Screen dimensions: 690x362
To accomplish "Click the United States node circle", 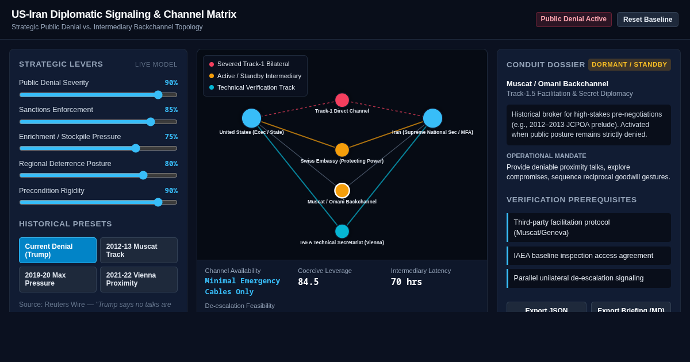I will [251, 118].
